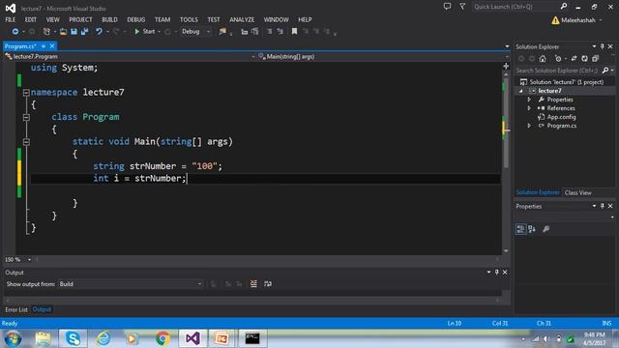Image resolution: width=619 pixels, height=348 pixels.
Task: Click the Categorized icon in the Properties panel
Action: [520, 229]
